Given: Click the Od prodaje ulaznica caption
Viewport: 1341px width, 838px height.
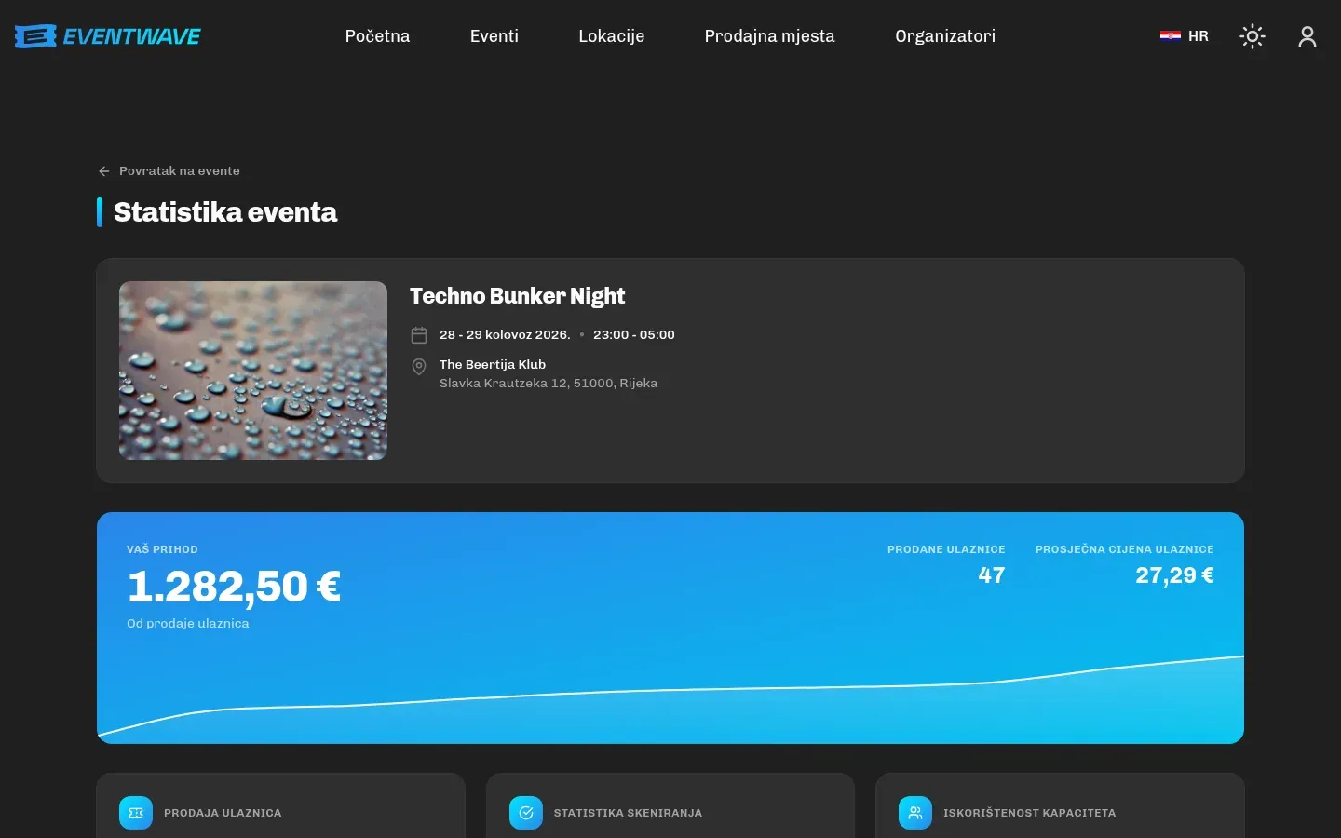Looking at the screenshot, I should pos(188,624).
